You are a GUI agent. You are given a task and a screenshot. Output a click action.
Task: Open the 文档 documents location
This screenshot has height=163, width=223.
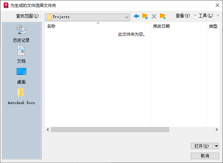point(21,54)
